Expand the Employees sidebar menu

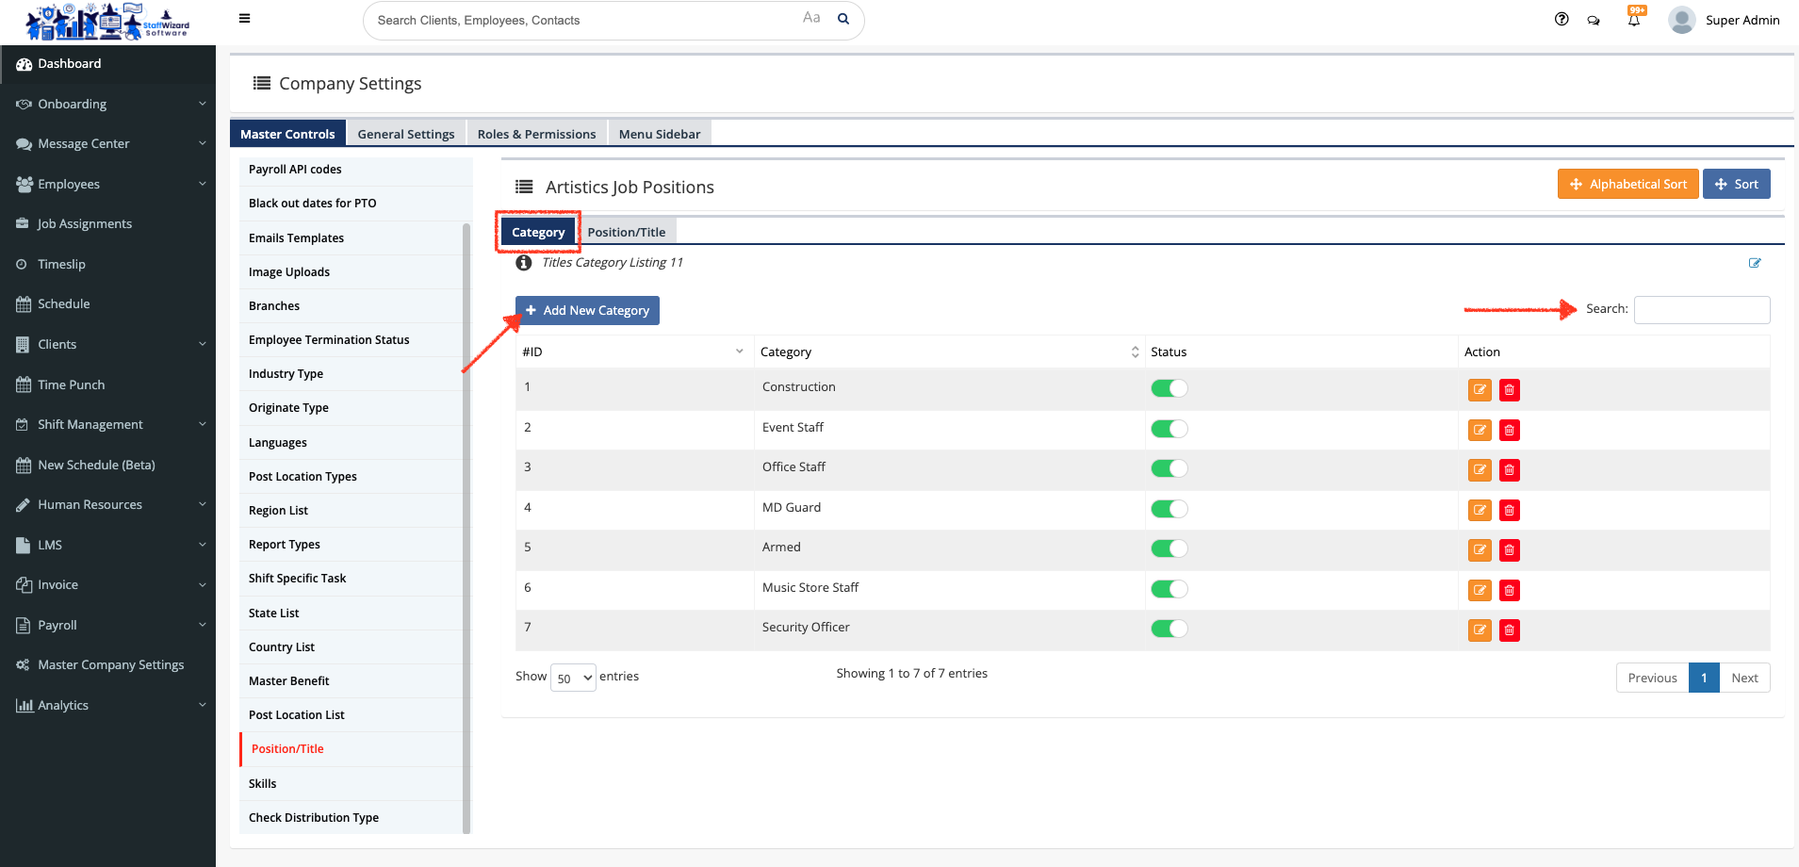coord(107,185)
